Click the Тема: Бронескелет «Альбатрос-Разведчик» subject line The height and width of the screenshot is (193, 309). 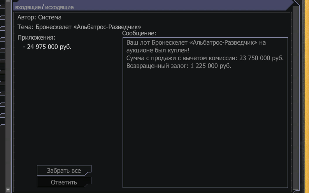[x=79, y=27]
